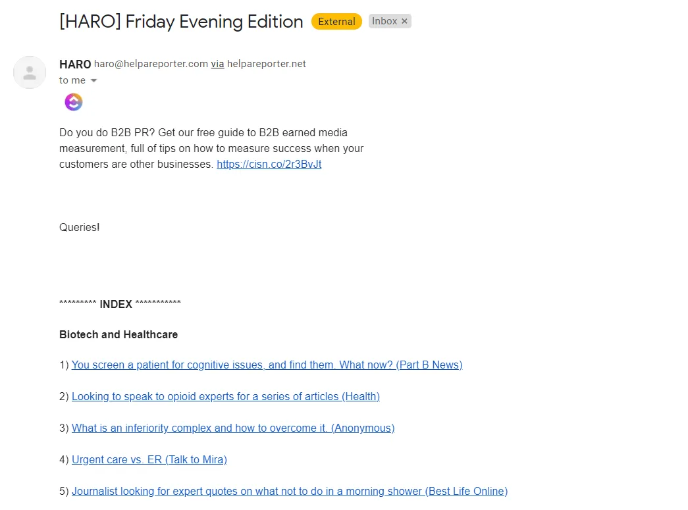Click the INDEX section heading
688x510 pixels.
116,304
